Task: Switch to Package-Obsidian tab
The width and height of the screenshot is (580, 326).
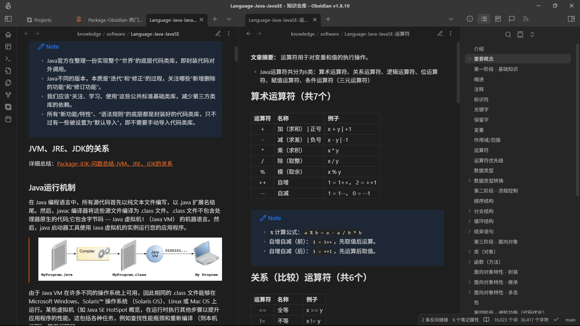Action: (x=115, y=20)
